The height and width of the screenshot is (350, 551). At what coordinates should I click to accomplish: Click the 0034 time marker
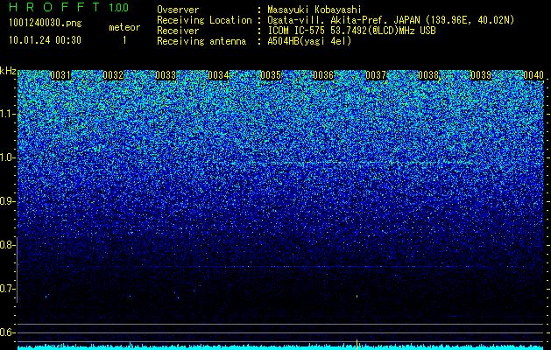point(218,75)
